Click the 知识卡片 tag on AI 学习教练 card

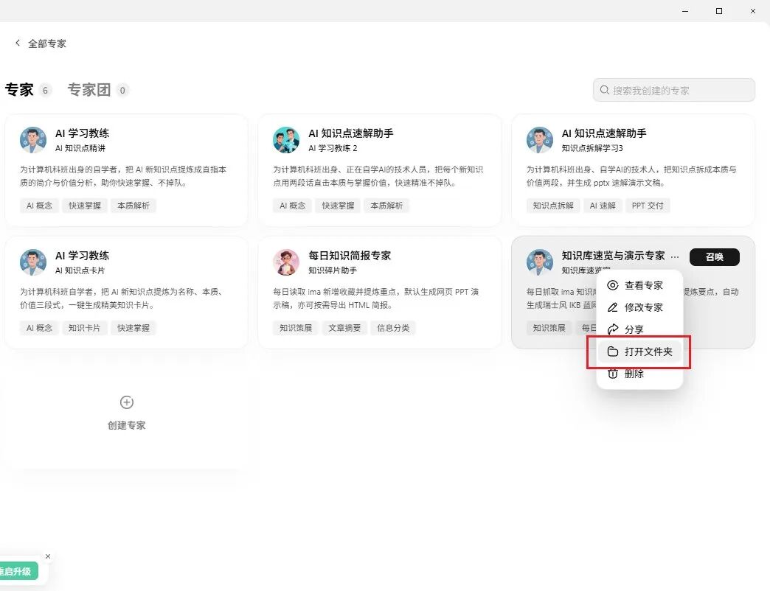click(x=84, y=328)
